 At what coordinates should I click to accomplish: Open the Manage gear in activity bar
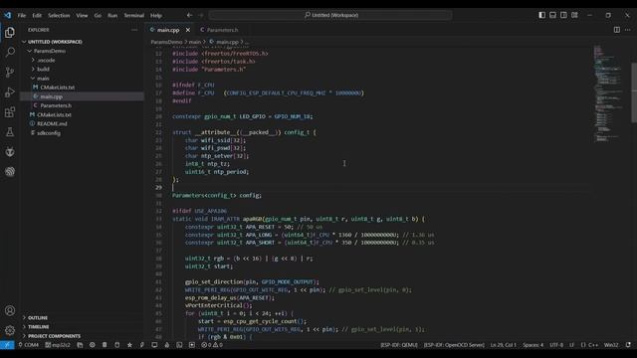click(x=10, y=330)
